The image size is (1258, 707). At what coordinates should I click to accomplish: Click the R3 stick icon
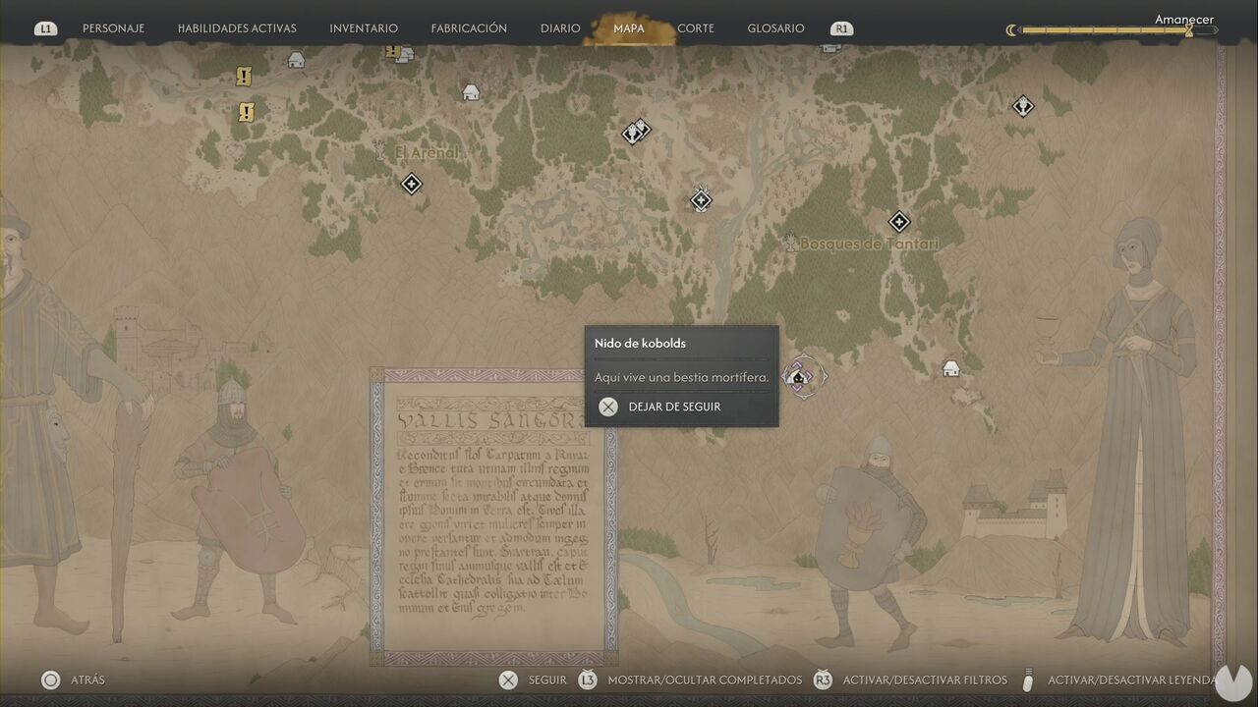(x=823, y=680)
